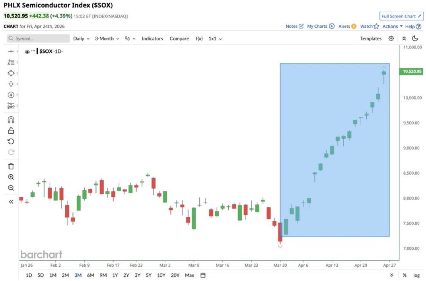Select the 5D range
This screenshot has width=426, height=281.
click(41, 275)
